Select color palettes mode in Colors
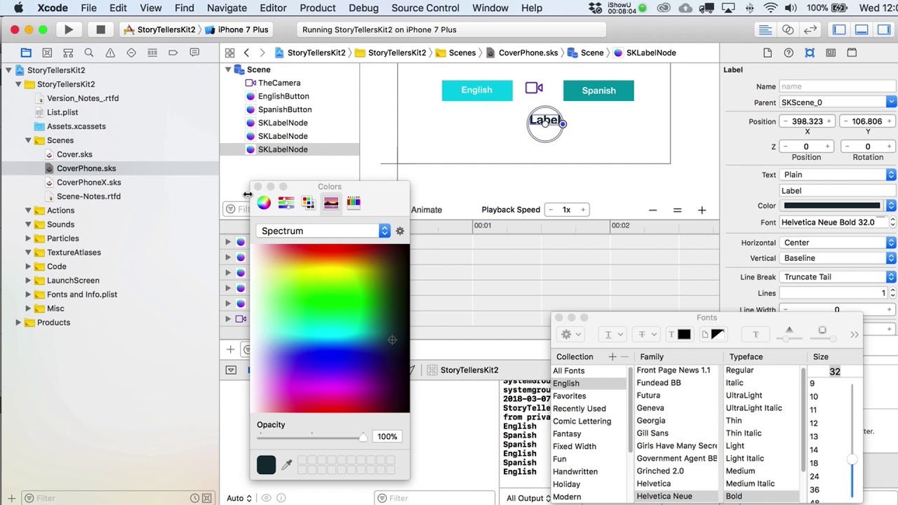 309,203
